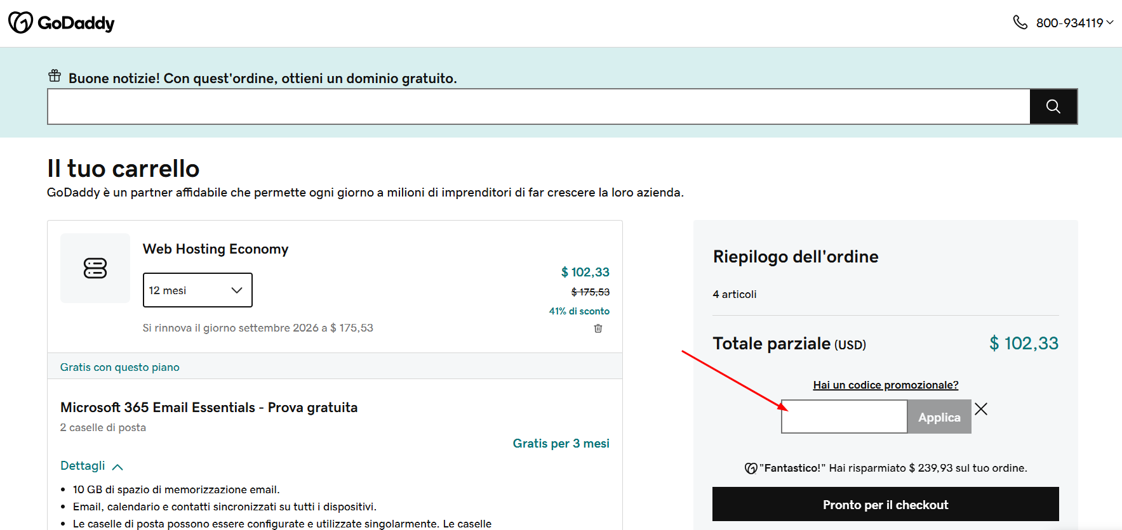Click the Il tuo carrello heading
This screenshot has height=530, width=1122.
pos(123,169)
